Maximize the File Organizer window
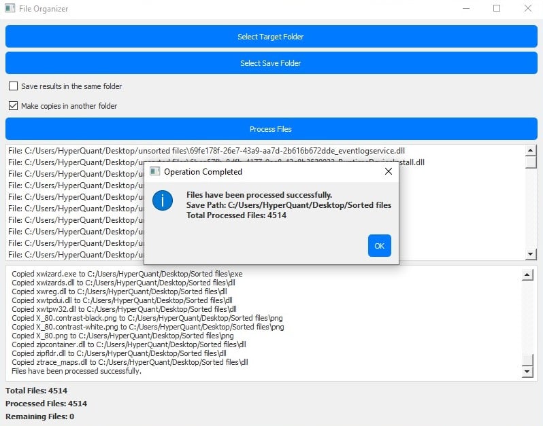 497,9
